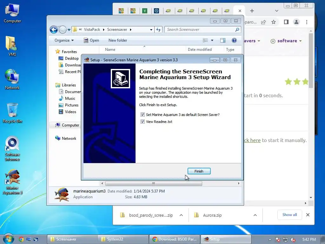
Task: Show hidden tray icons arrow
Action: (x=270, y=240)
